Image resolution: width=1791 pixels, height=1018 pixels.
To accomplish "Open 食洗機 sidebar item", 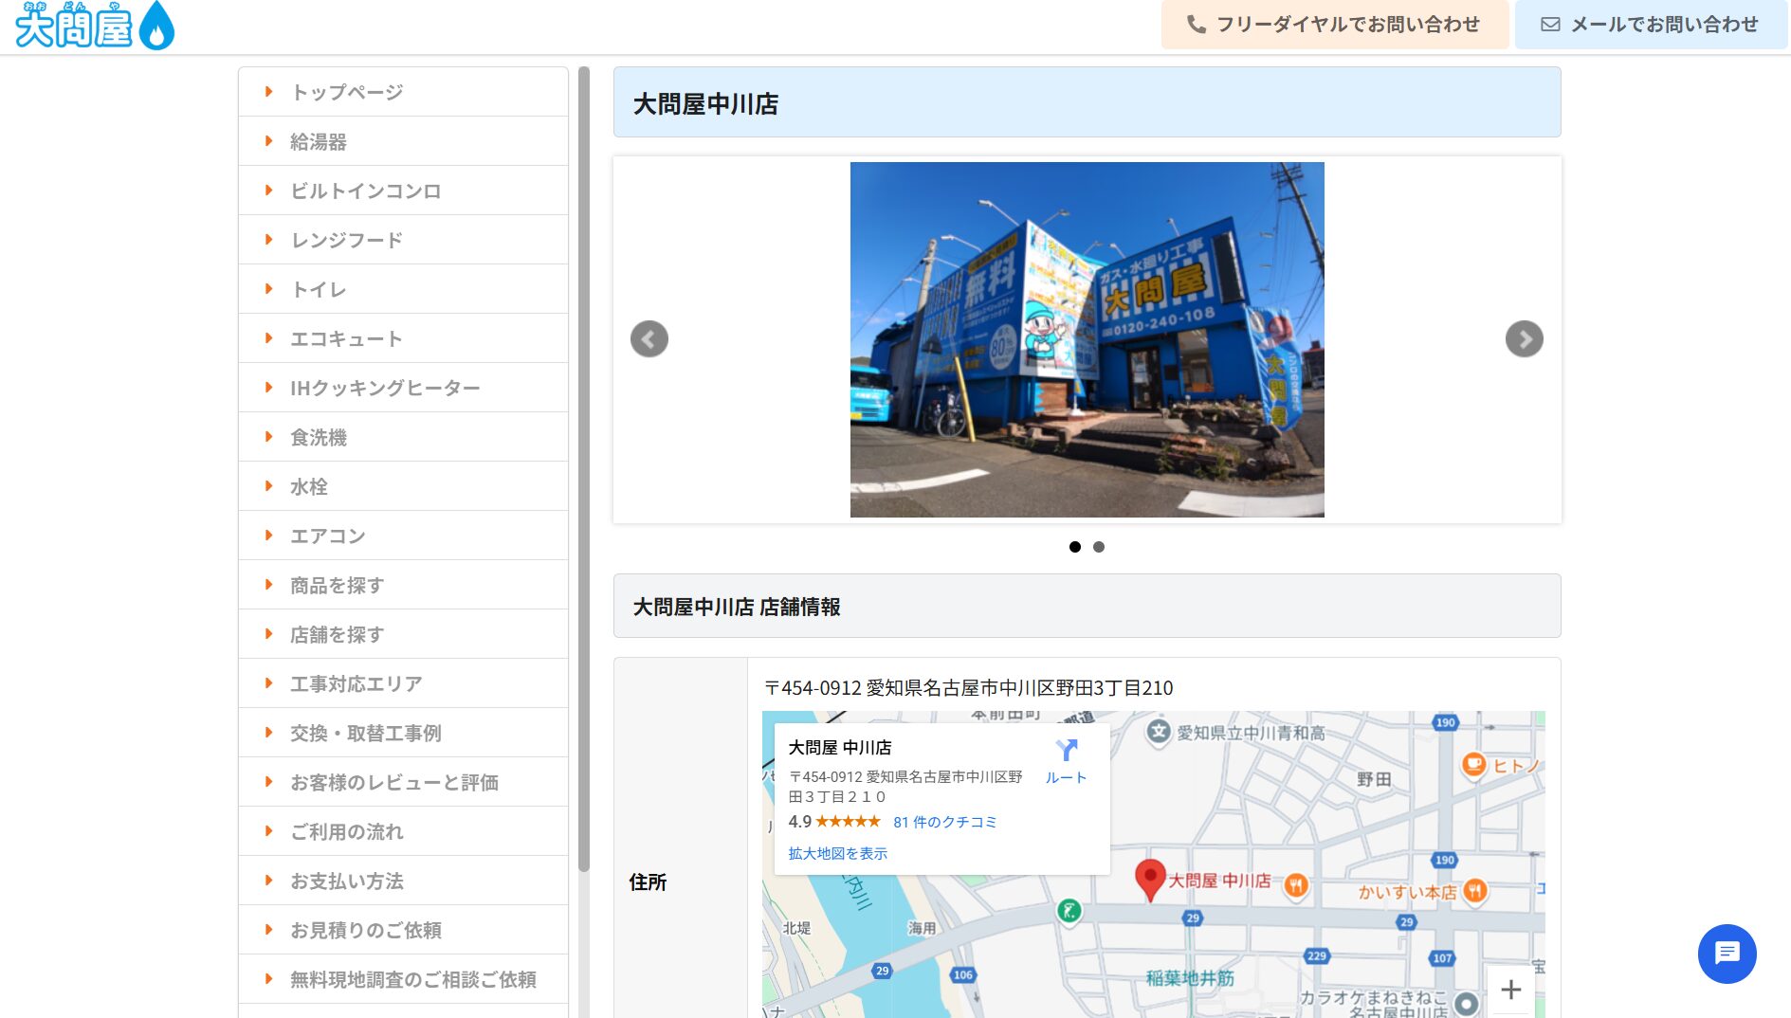I will (x=403, y=437).
